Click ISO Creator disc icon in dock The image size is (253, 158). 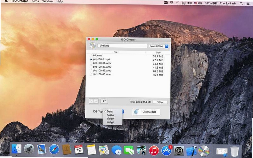pyautogui.click(x=204, y=151)
